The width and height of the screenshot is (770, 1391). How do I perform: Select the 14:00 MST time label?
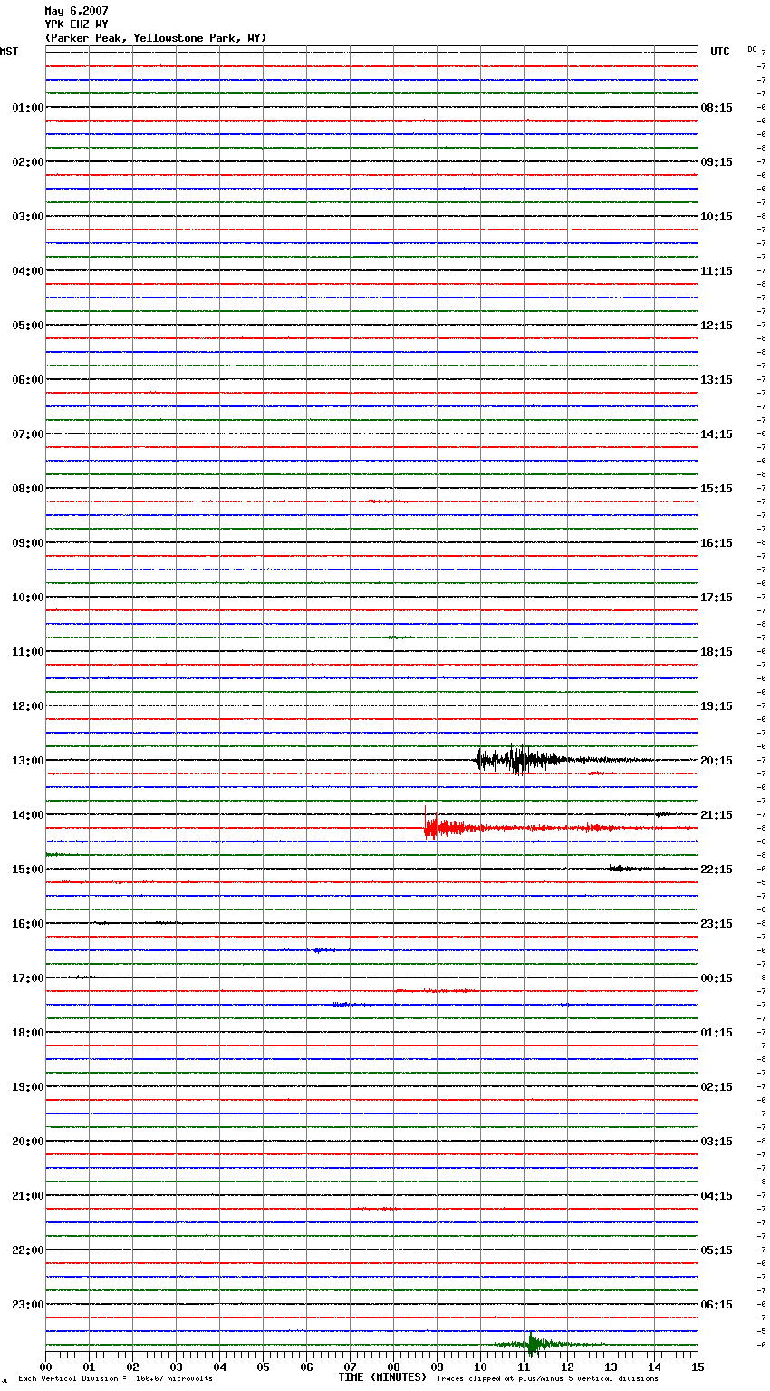[27, 815]
